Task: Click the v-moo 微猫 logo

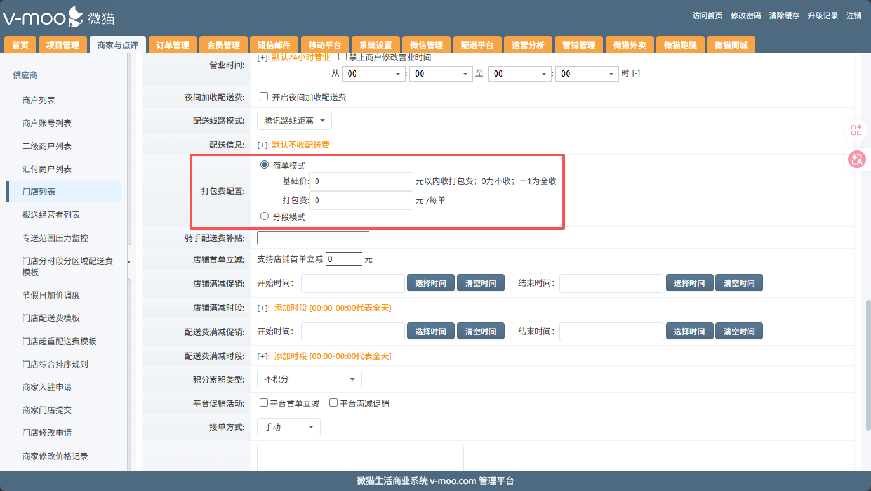Action: click(58, 17)
